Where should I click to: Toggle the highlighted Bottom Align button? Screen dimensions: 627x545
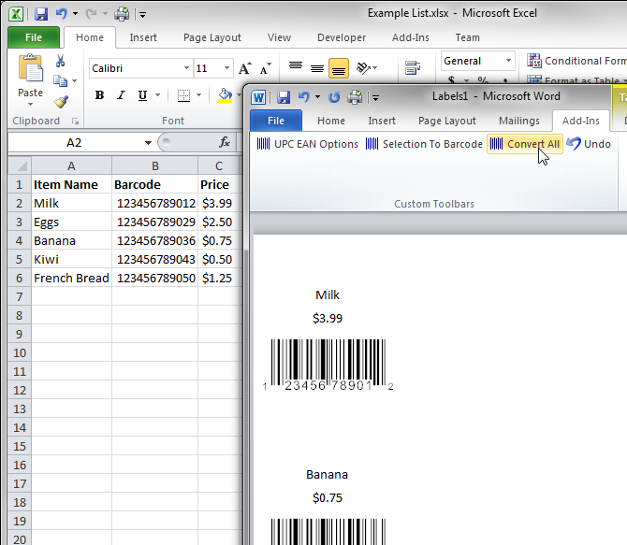coord(338,68)
